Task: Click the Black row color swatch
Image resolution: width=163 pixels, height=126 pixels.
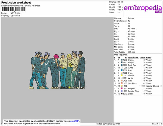Action: coord(122,94)
